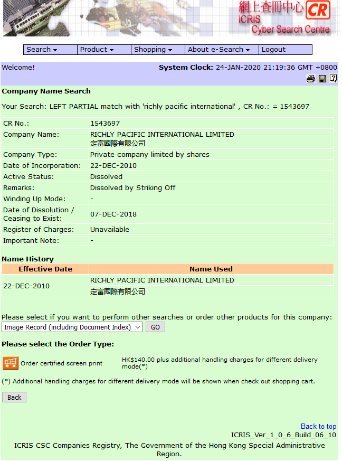Image resolution: width=342 pixels, height=461 pixels.
Task: Click the CR No. value 1543697
Action: click(x=105, y=123)
